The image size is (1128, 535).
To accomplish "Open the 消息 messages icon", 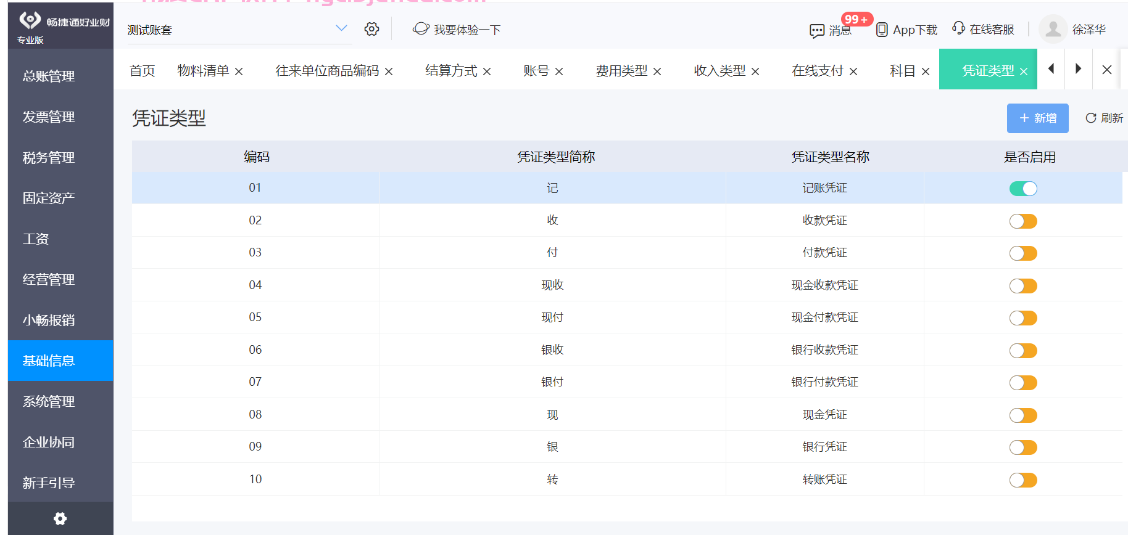I will pyautogui.click(x=817, y=31).
